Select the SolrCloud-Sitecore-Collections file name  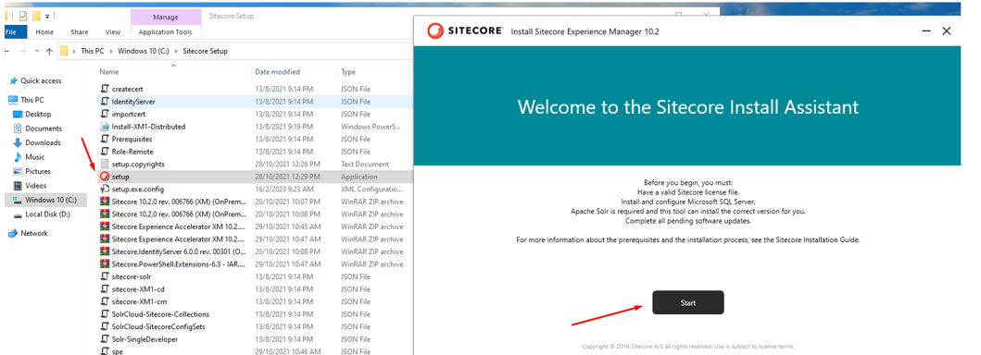160,313
